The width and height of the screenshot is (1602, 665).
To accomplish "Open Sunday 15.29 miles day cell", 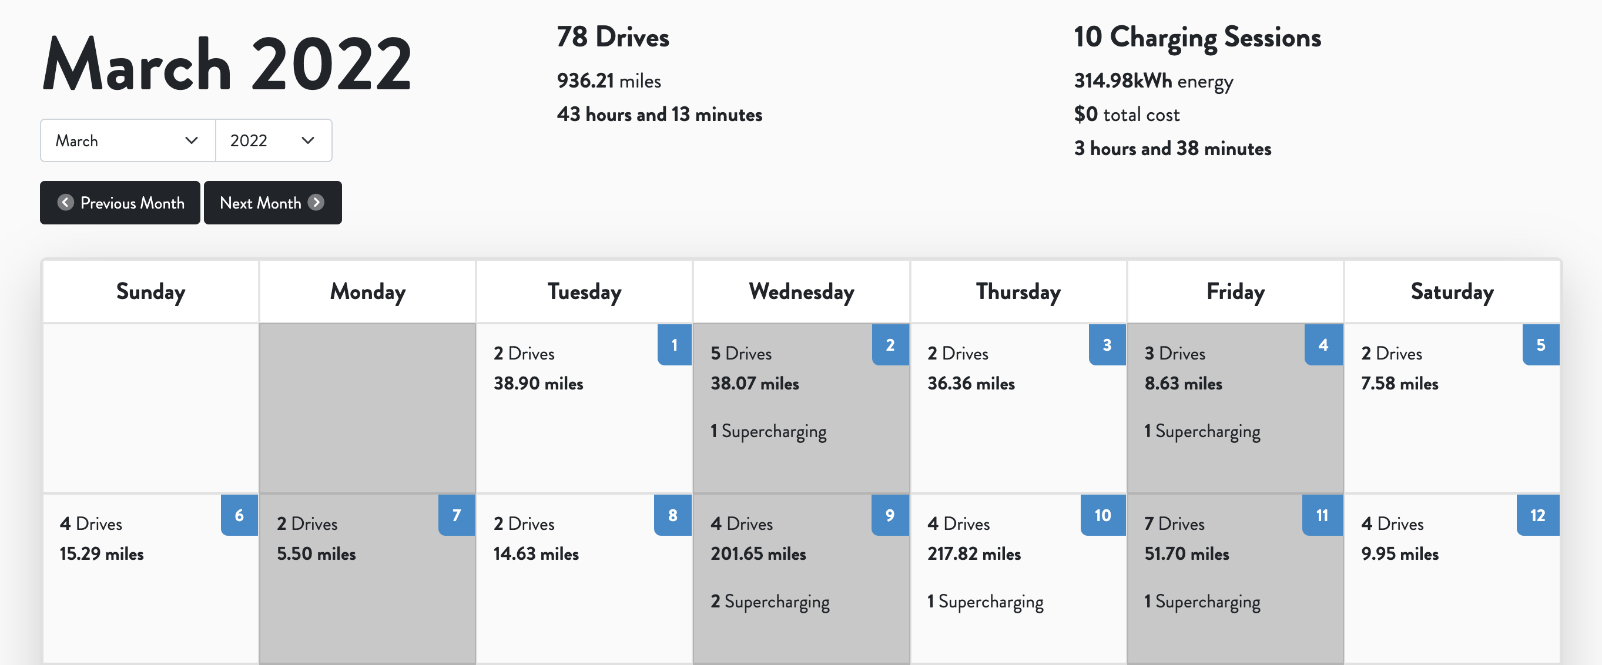I will coord(150,579).
